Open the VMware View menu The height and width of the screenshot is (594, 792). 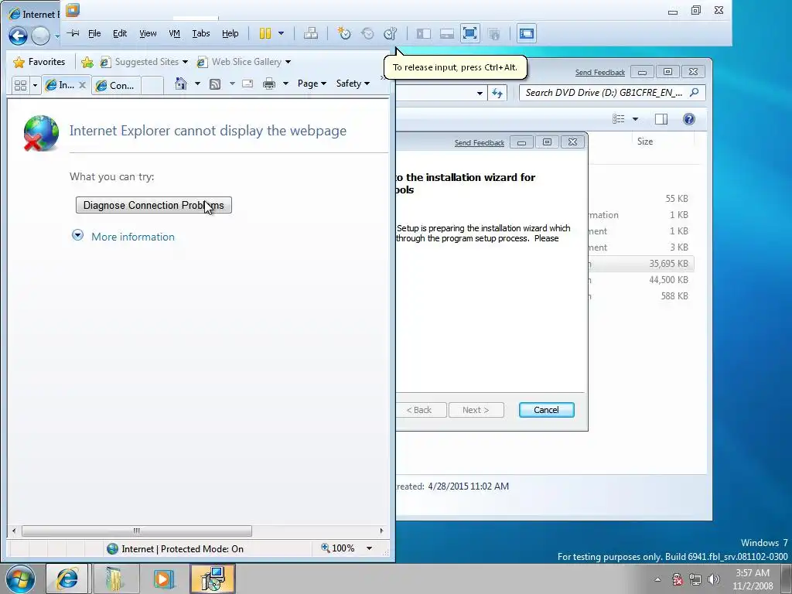[148, 33]
